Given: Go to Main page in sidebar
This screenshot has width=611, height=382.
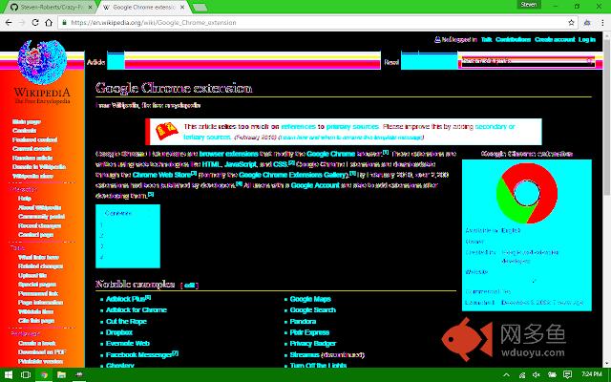Looking at the screenshot, I should pyautogui.click(x=27, y=121).
